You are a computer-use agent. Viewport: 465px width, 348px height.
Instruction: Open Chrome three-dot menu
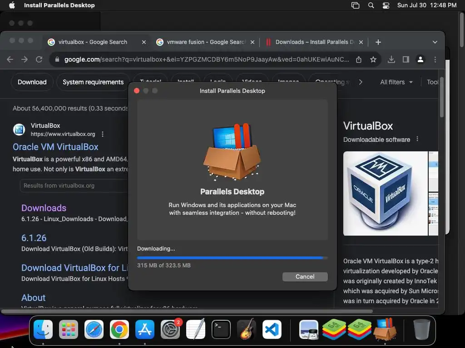point(435,59)
